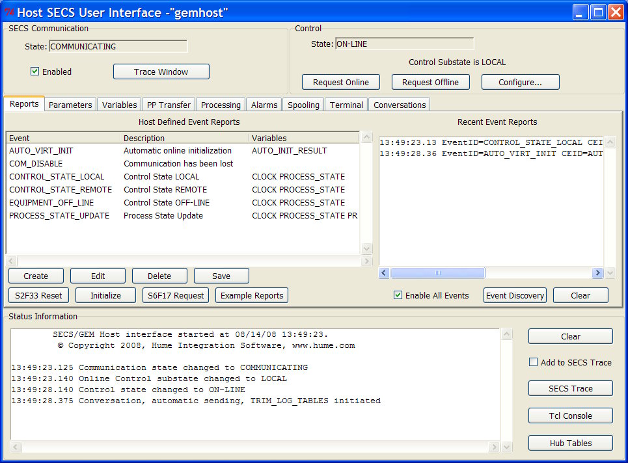Image resolution: width=628 pixels, height=463 pixels.
Task: Select the EQUIPMENT_OFF_LINE event row
Action: [184, 202]
